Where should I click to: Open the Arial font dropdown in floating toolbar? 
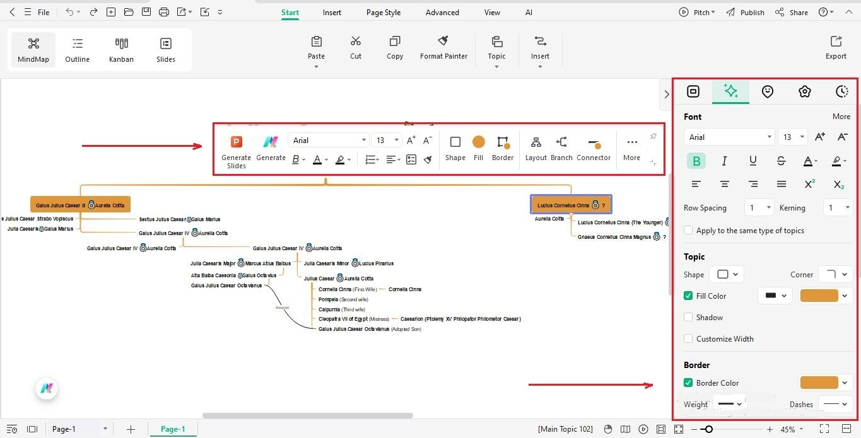click(x=328, y=140)
